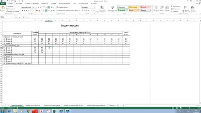Click the Cut (Вырезать) scissors button

(10, 6)
